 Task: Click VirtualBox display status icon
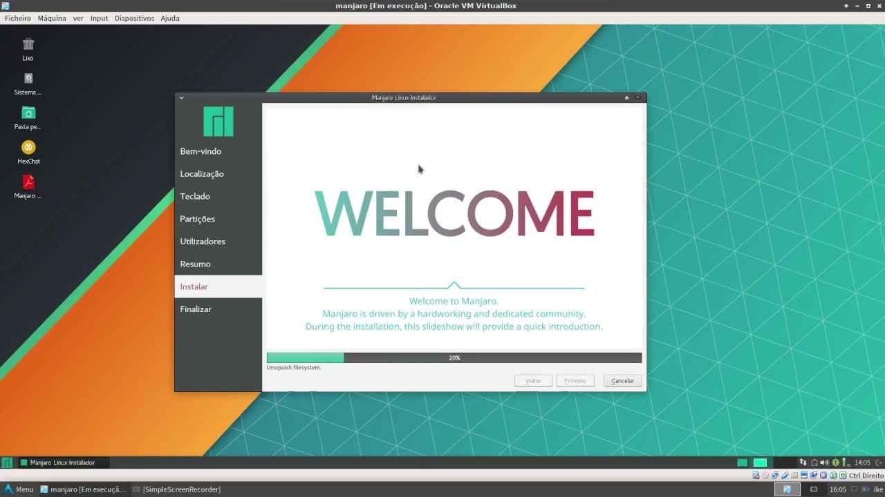coord(804,476)
